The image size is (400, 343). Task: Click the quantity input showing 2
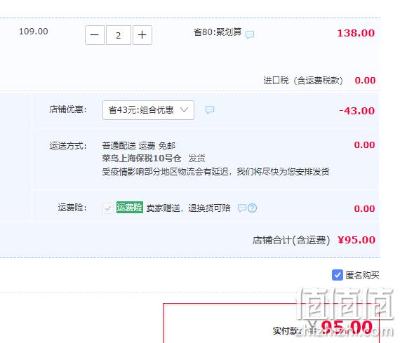tap(119, 35)
